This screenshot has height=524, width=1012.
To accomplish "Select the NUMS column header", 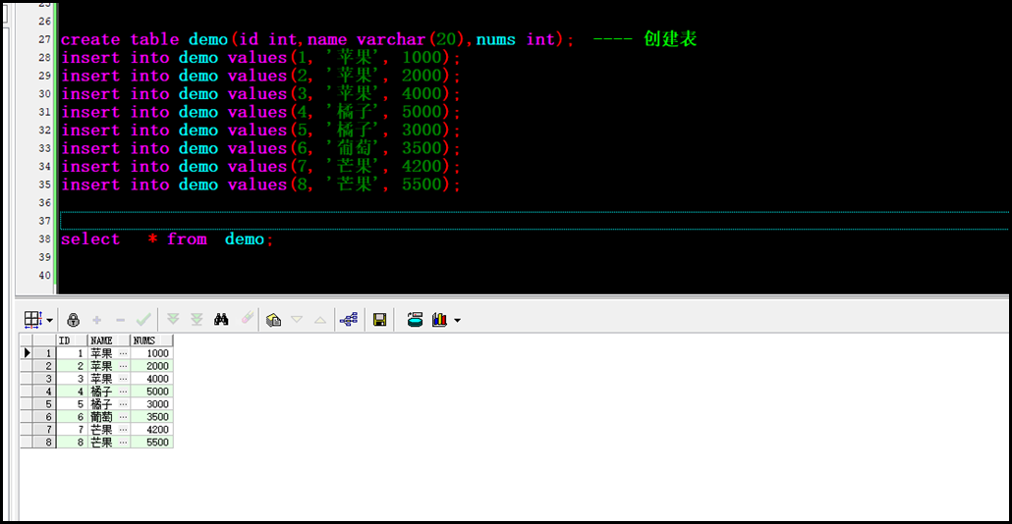I will (151, 341).
